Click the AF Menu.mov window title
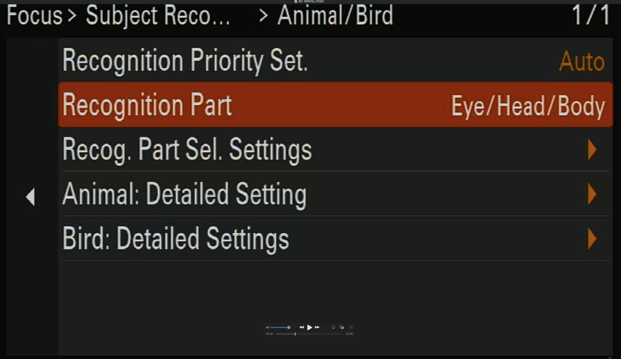 pyautogui.click(x=310, y=2)
